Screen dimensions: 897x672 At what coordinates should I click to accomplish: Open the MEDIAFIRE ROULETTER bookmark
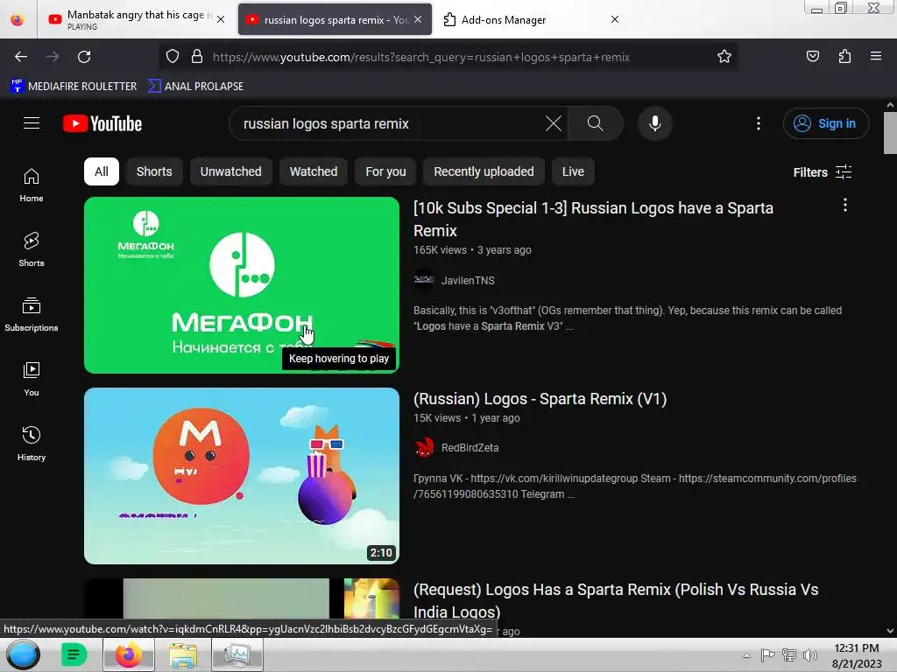click(x=74, y=87)
